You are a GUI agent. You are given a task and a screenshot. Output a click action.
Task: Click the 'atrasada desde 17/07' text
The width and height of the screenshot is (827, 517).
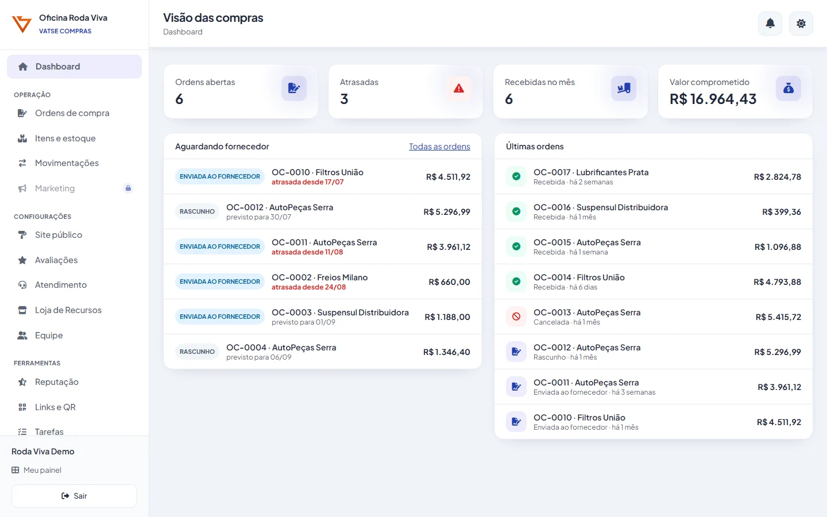pos(308,182)
